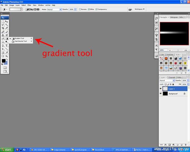Select the Dodge tool

[x=7, y=42]
